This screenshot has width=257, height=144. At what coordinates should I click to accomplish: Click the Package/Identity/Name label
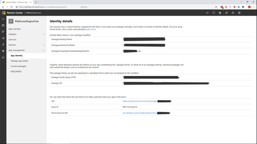click(x=62, y=39)
